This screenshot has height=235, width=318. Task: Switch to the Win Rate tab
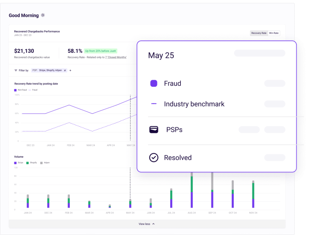[x=274, y=33]
